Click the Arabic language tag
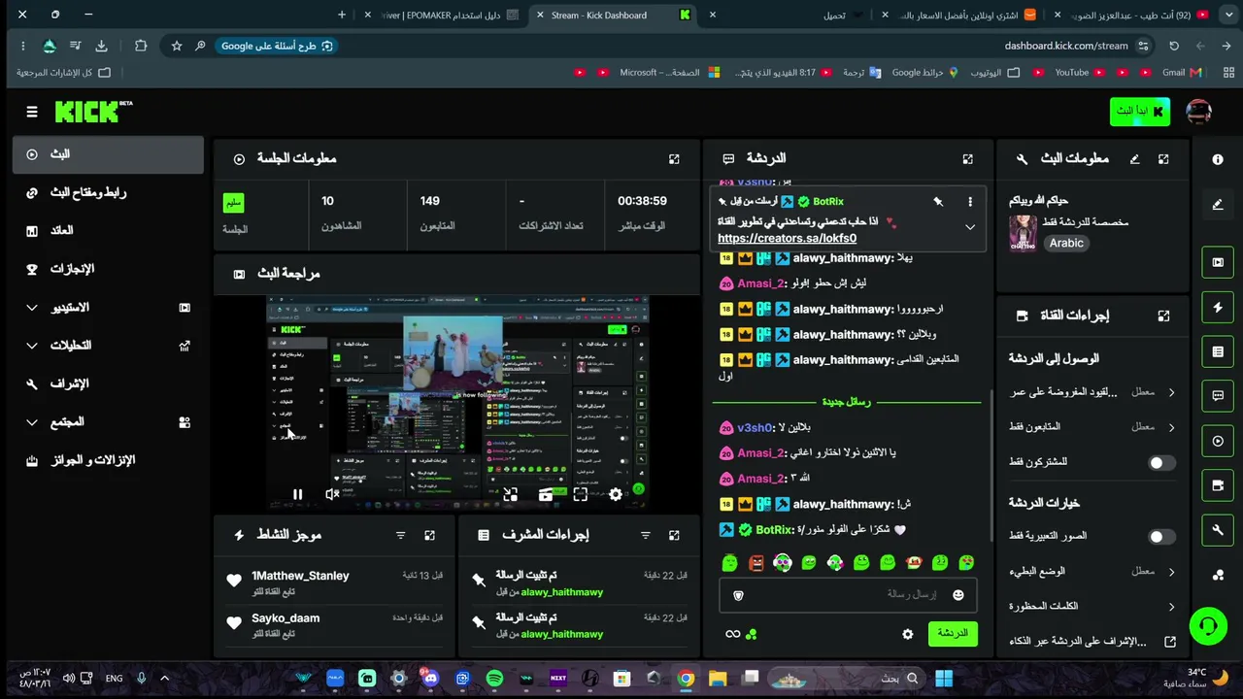The width and height of the screenshot is (1243, 699). (x=1066, y=244)
